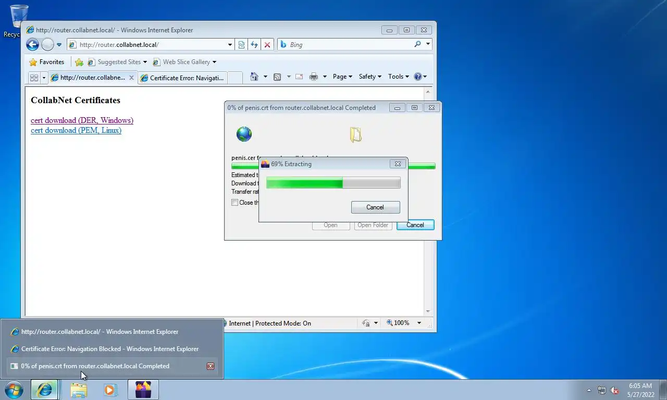Viewport: 667px width, 400px height.
Task: Open the Favorites center
Action: pos(47,62)
